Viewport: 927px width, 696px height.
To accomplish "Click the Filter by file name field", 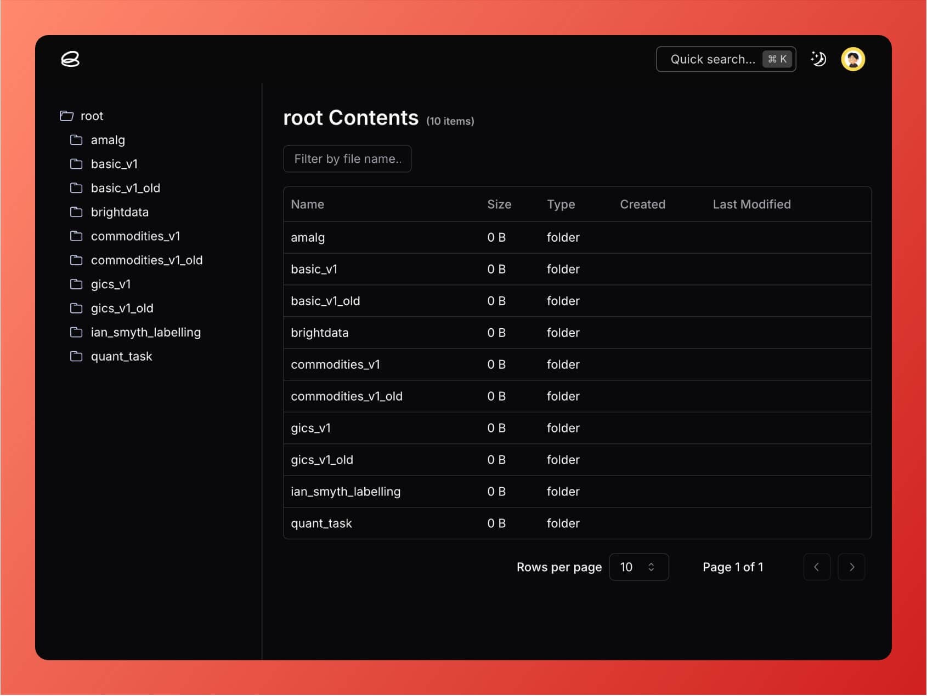I will point(347,158).
